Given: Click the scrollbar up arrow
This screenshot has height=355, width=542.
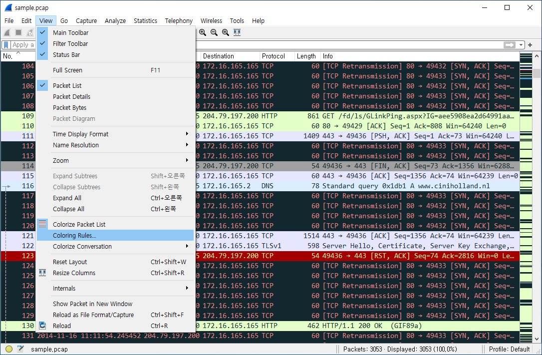Looking at the screenshot, I should coord(537,55).
